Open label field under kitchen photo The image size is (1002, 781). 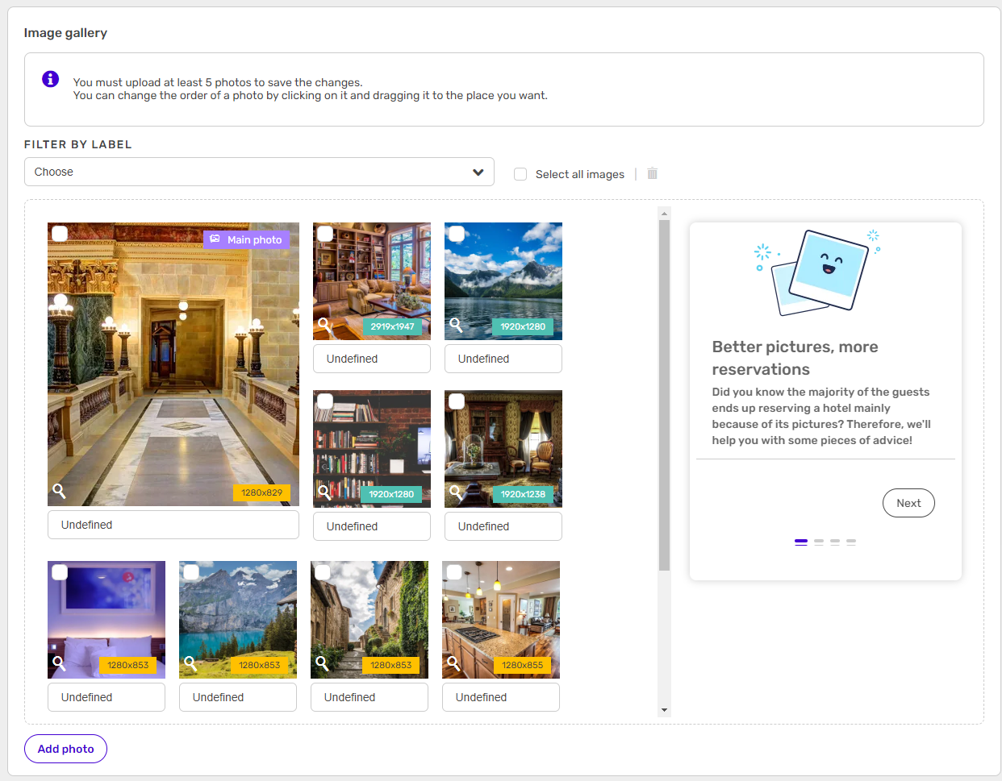coord(500,697)
